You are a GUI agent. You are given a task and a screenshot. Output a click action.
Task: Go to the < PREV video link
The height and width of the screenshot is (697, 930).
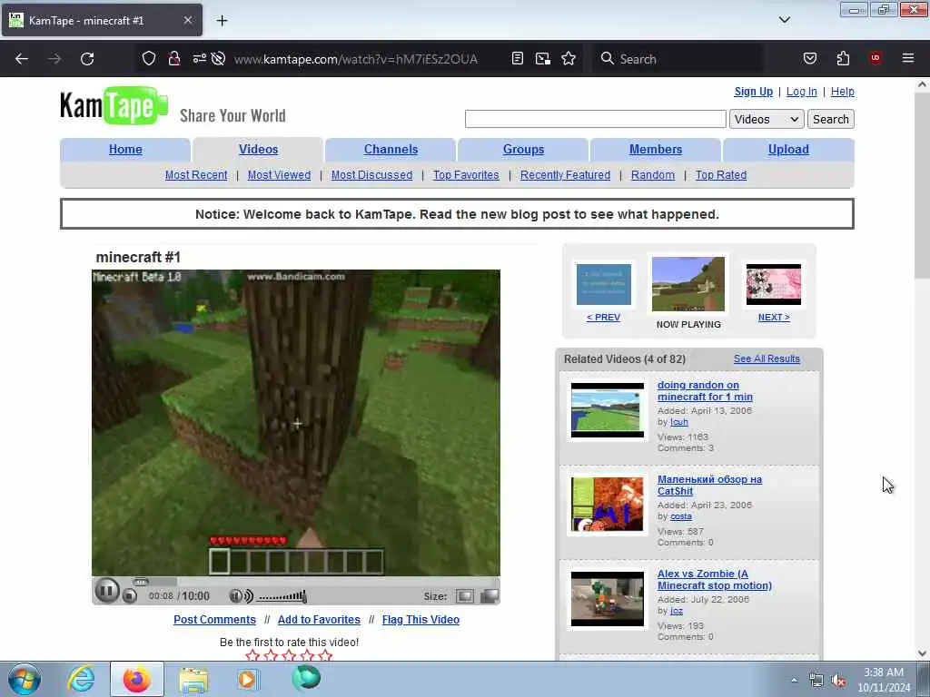[x=603, y=317]
